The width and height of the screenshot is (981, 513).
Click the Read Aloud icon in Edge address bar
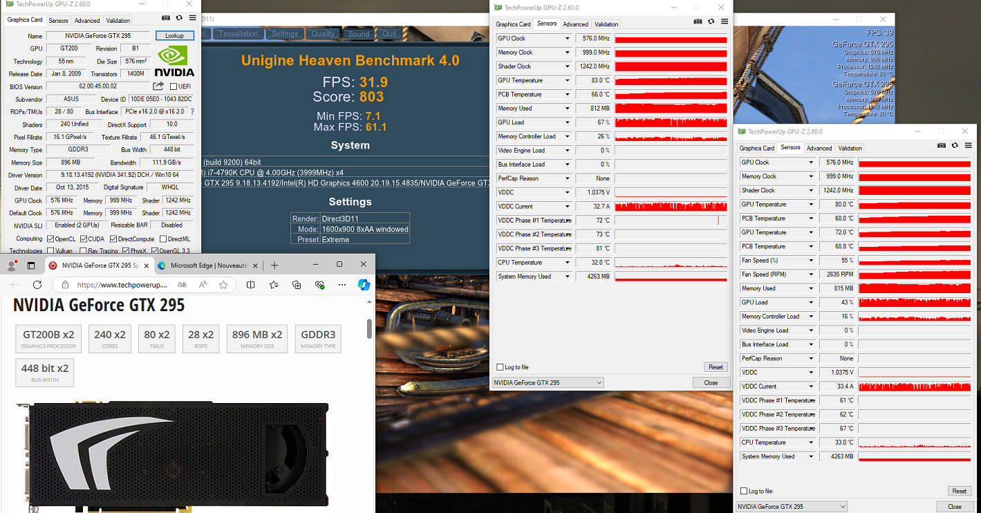(203, 285)
